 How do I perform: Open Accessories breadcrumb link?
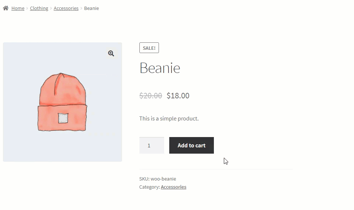tap(66, 8)
